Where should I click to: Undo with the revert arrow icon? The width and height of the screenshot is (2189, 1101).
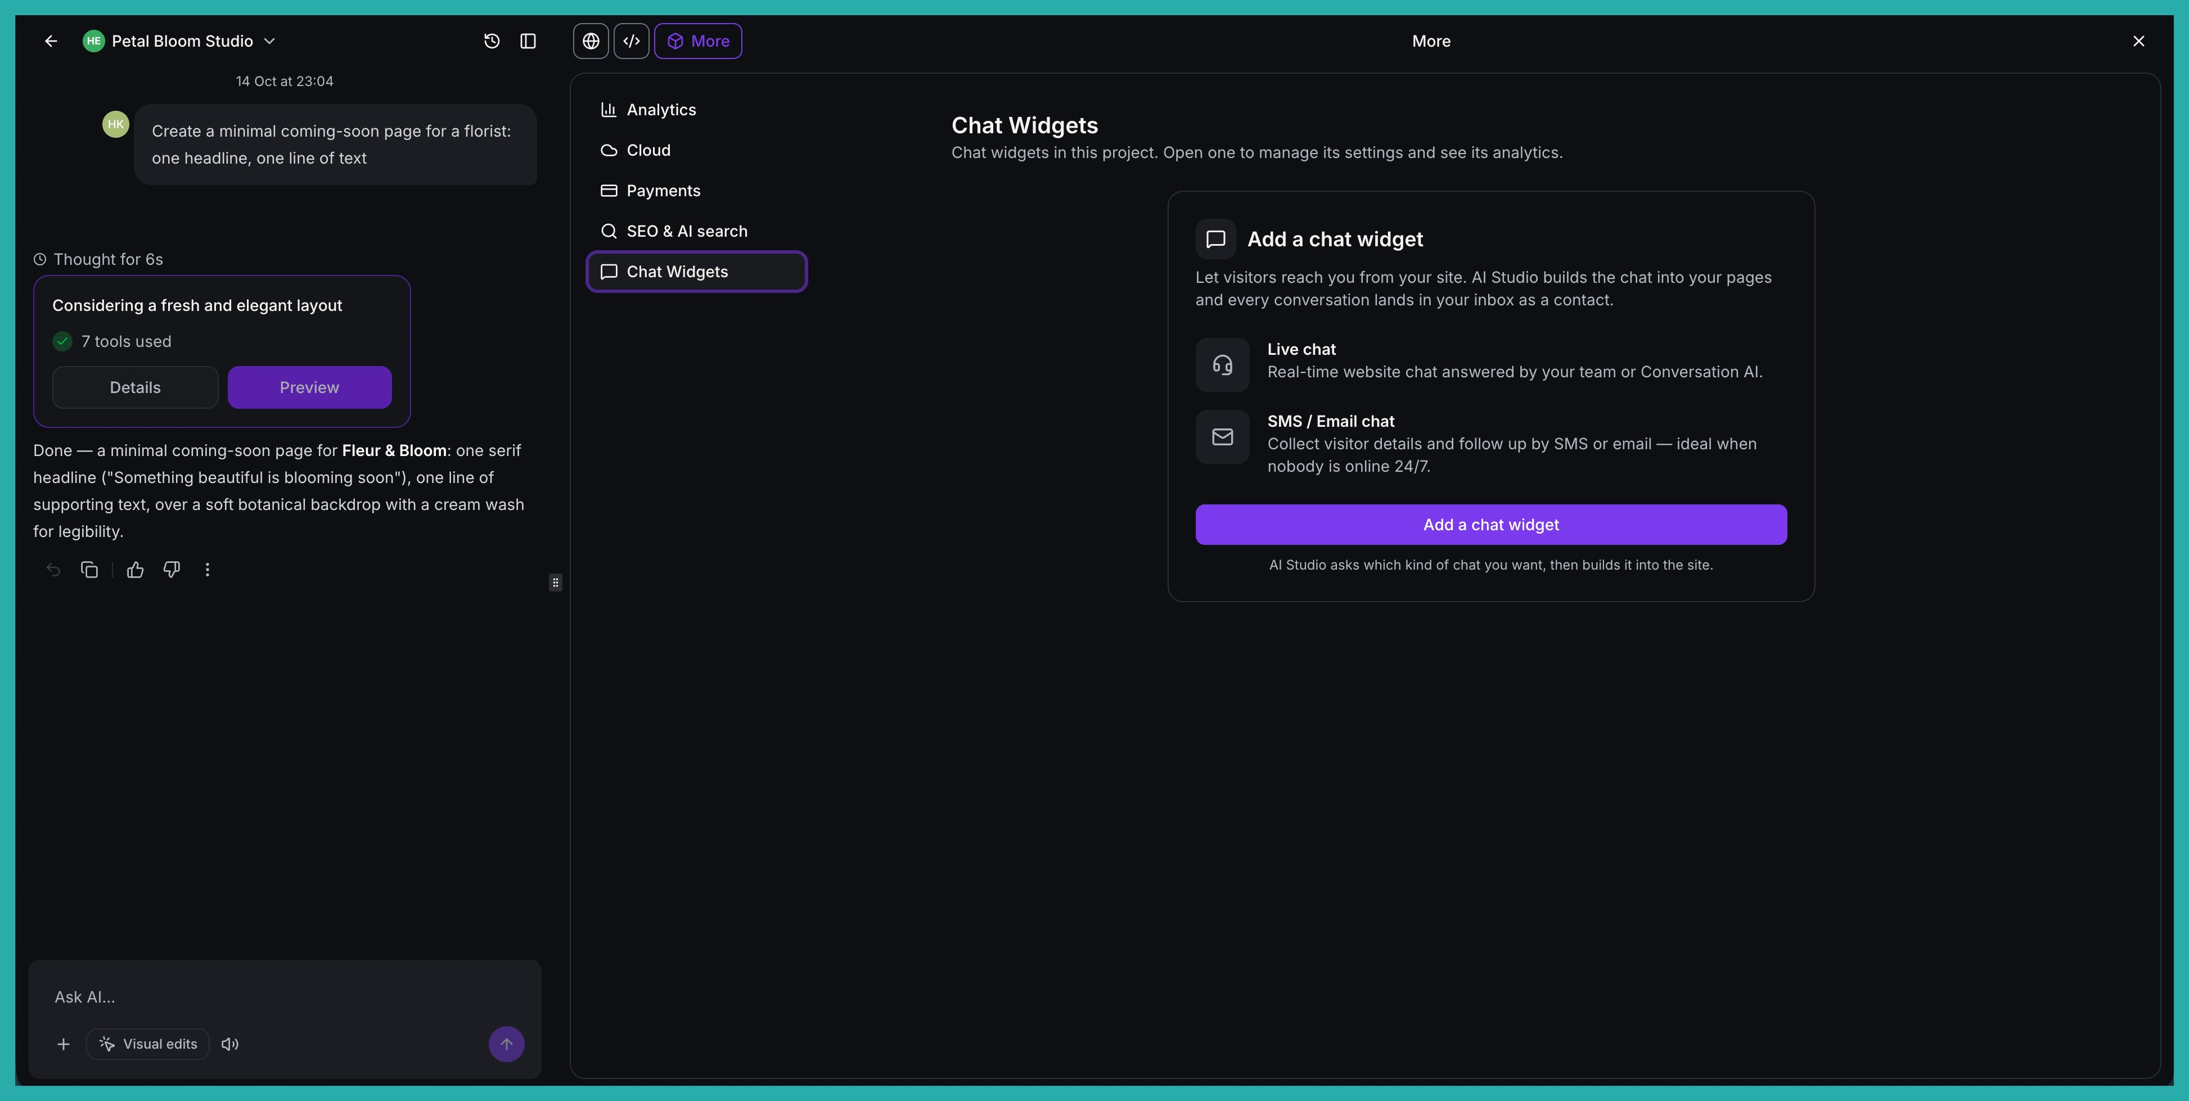point(53,570)
